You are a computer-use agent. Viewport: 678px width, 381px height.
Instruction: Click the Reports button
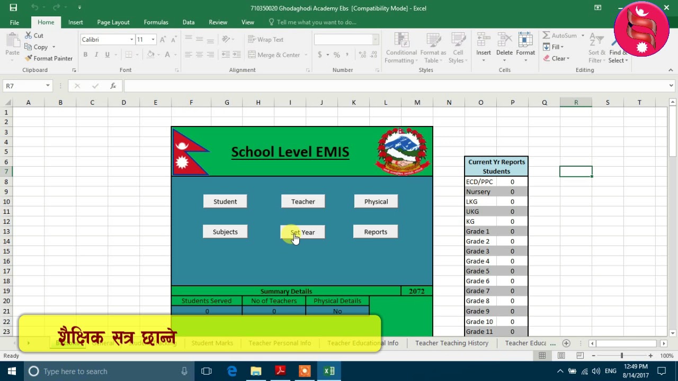point(376,232)
